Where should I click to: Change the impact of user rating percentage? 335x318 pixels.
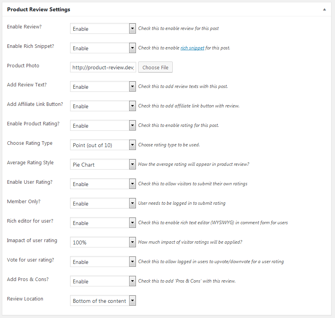(103, 242)
